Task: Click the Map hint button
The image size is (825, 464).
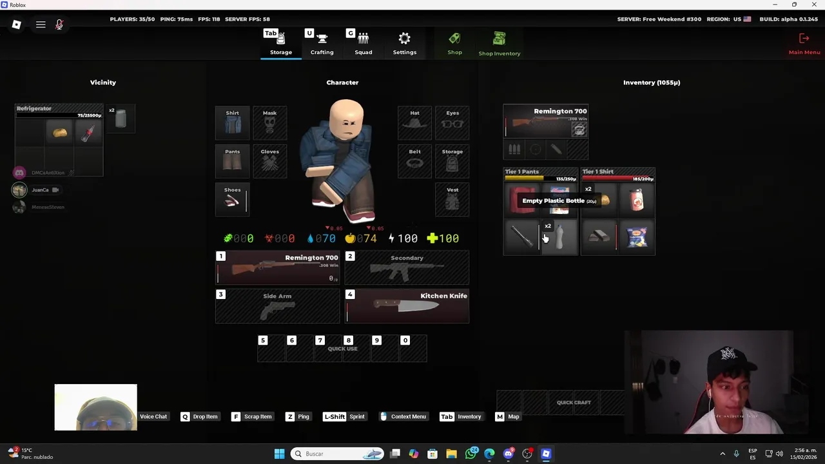Action: tap(507, 417)
